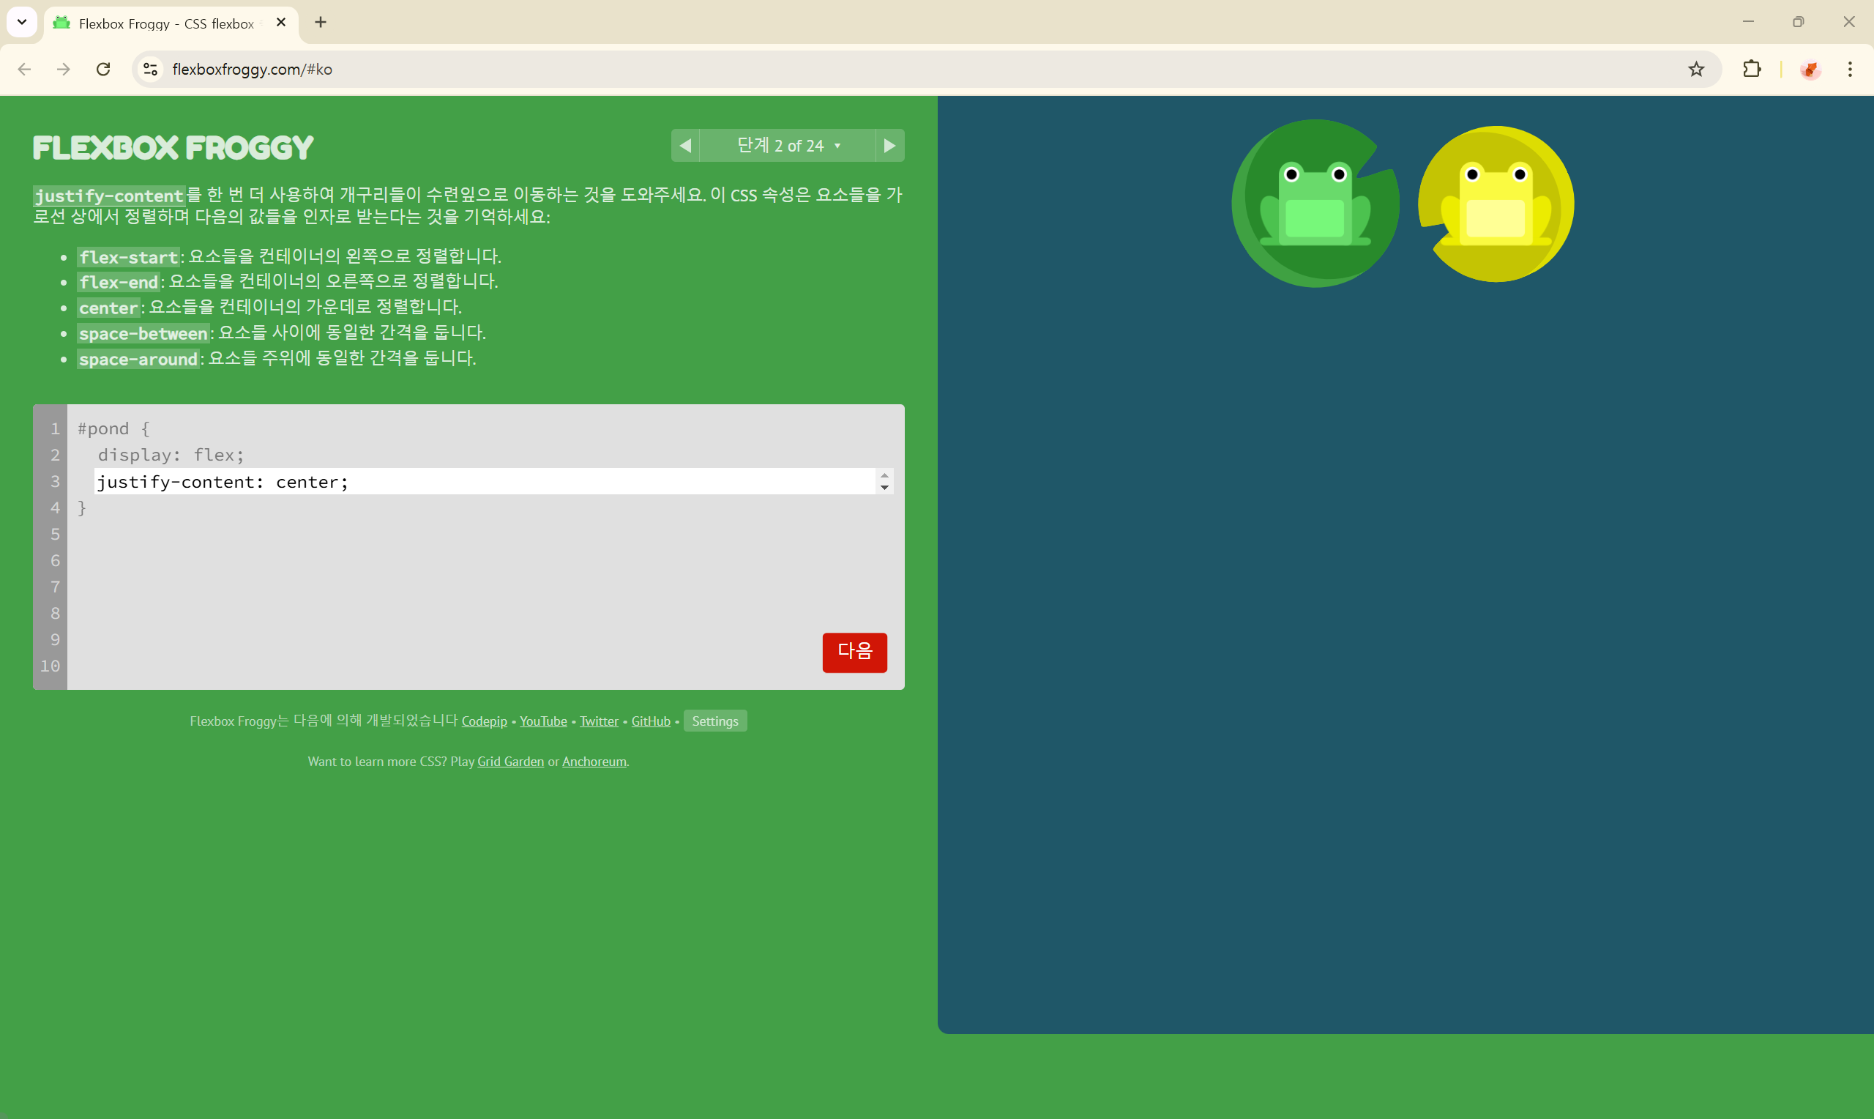Viewport: 1874px width, 1119px height.
Task: Open the GitHub footer link
Action: (650, 721)
